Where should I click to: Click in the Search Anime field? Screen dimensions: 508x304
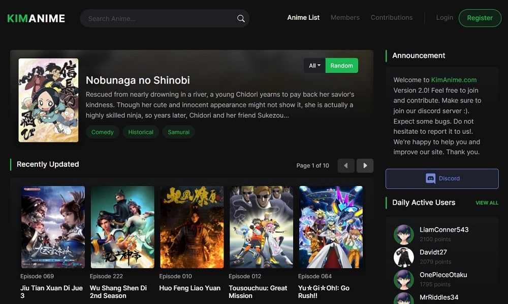tap(165, 18)
